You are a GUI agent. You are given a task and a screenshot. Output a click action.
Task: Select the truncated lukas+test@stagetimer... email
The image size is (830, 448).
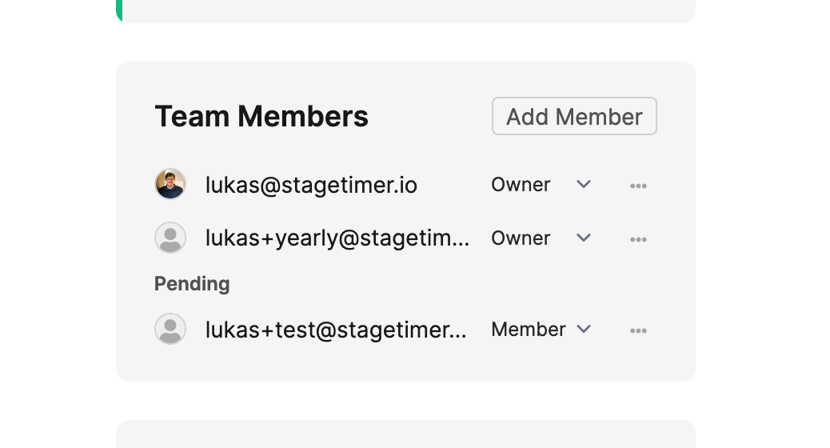[336, 330]
